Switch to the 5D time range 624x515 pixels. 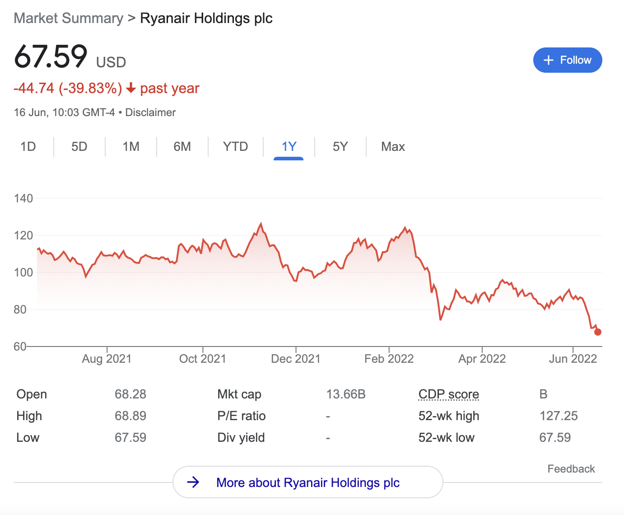click(x=79, y=147)
